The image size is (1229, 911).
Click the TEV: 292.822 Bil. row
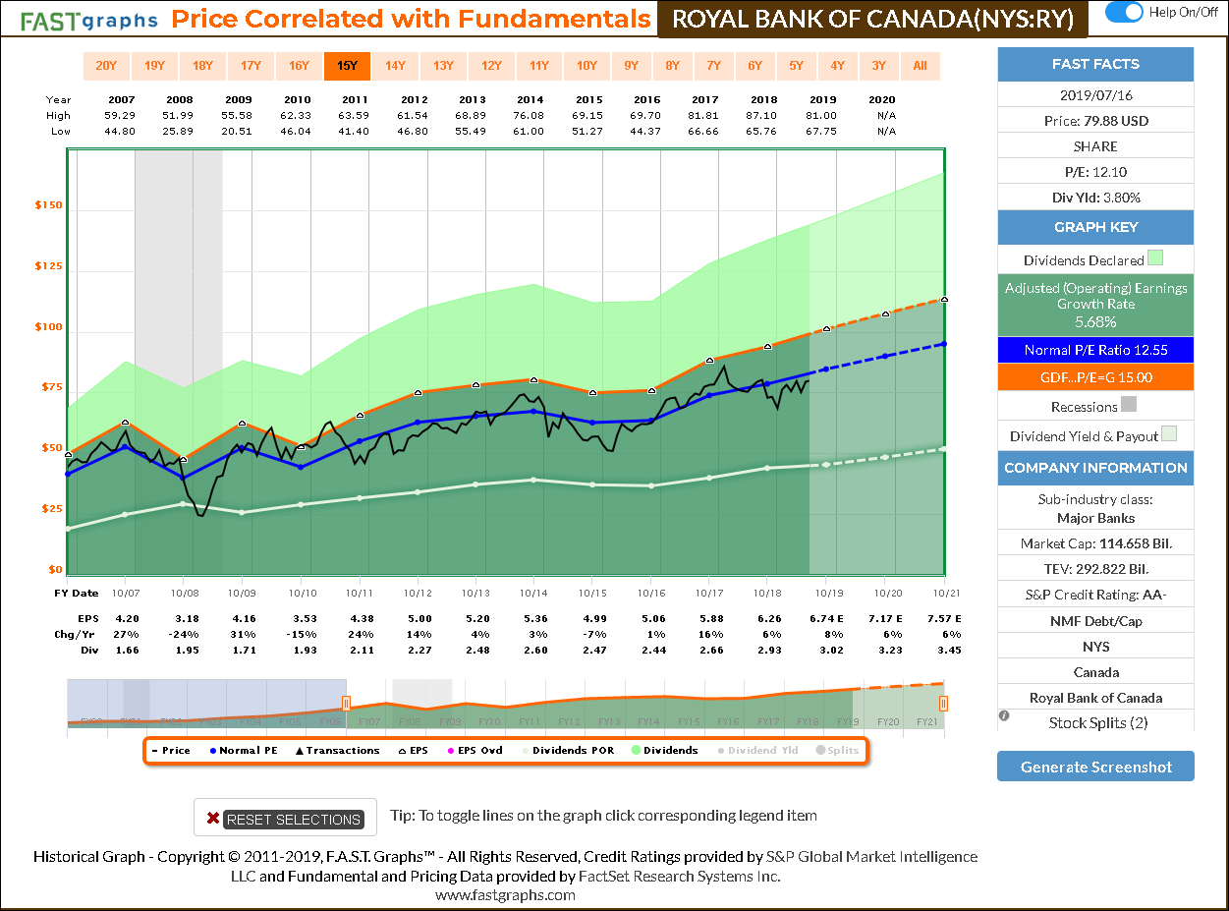pos(1095,568)
